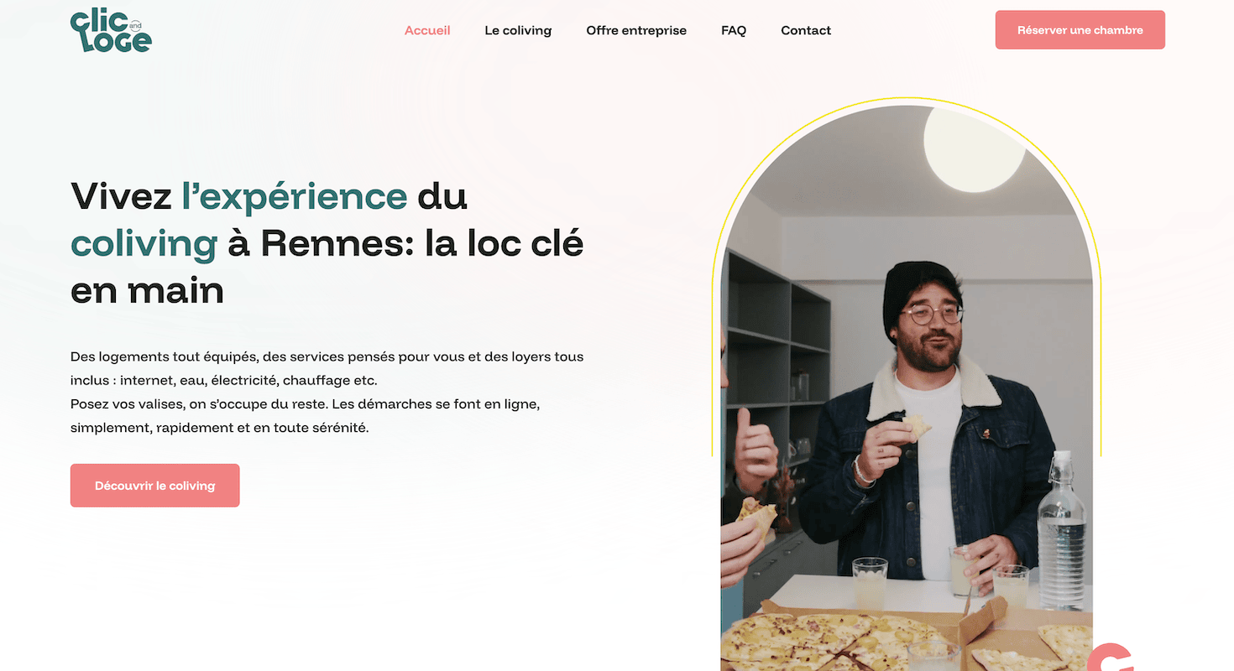Screen dimensions: 1234x671
Task: Click the Découvrir le coliving button
Action: click(155, 486)
